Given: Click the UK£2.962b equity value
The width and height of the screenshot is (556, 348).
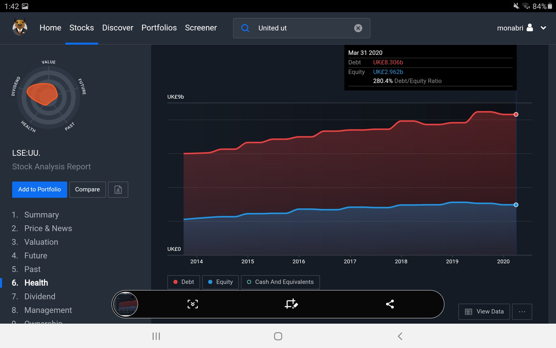Looking at the screenshot, I should pyautogui.click(x=388, y=72).
